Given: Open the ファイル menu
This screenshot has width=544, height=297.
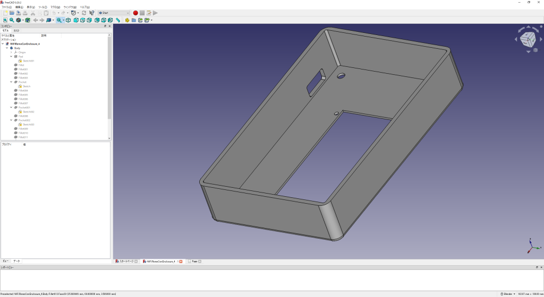Looking at the screenshot, I should click(x=6, y=7).
